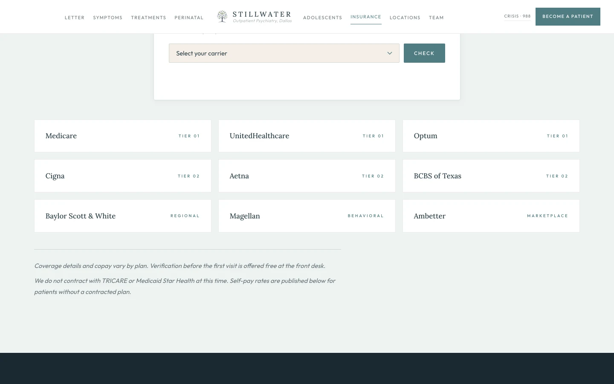Click the Crisis 988 link
614x384 pixels.
pyautogui.click(x=517, y=16)
